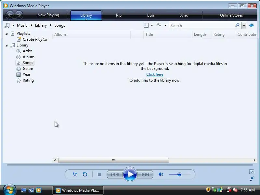
Task: Click the search magnifier icon
Action: coord(238,25)
